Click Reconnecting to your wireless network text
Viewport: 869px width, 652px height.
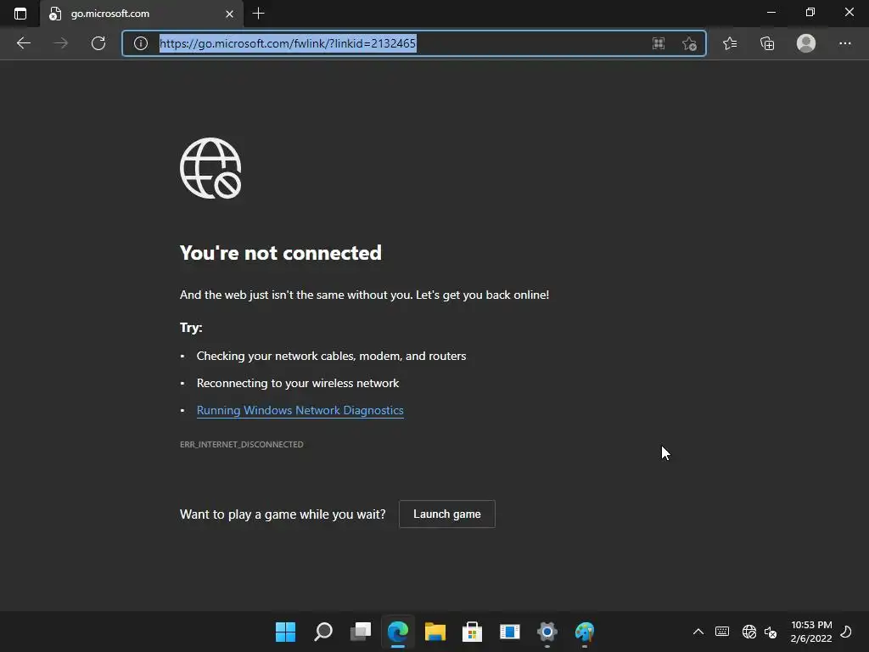tap(298, 383)
